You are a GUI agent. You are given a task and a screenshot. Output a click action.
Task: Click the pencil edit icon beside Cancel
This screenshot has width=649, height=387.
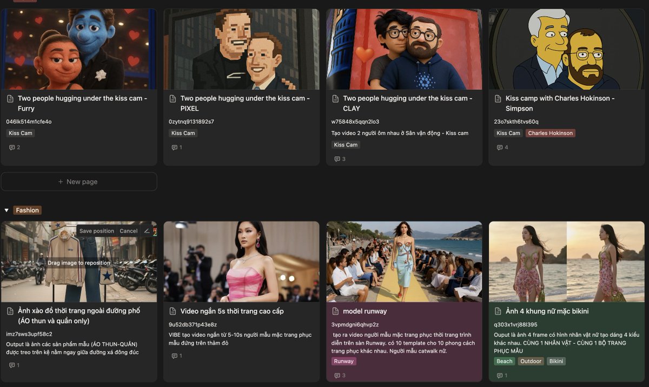(x=147, y=231)
